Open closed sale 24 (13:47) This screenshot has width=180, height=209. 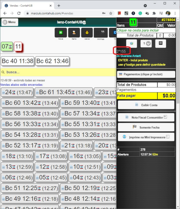[17, 92]
